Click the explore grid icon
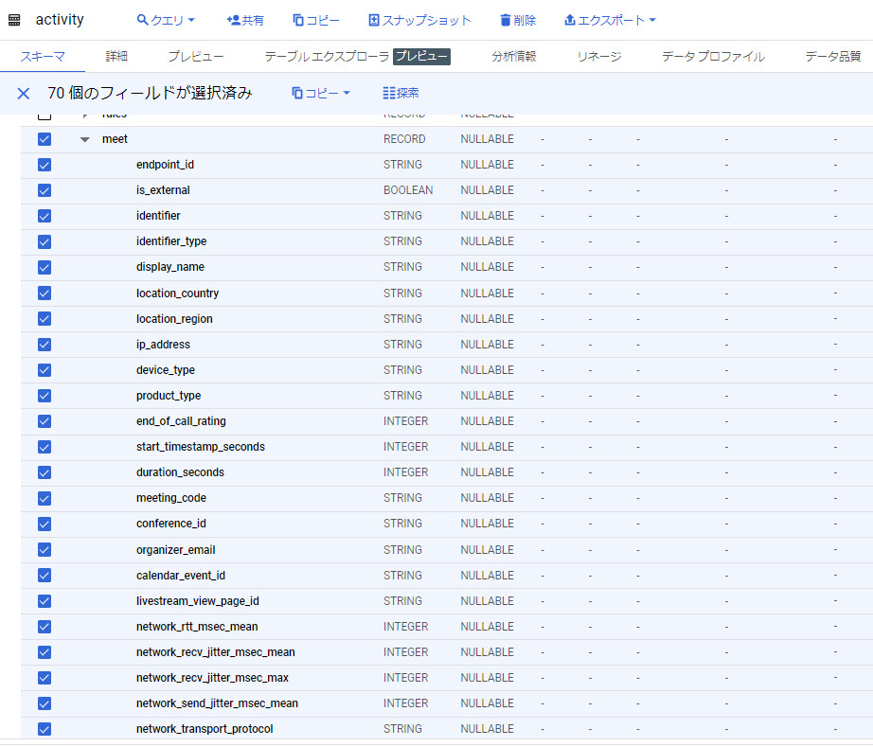The image size is (873, 747). (389, 93)
